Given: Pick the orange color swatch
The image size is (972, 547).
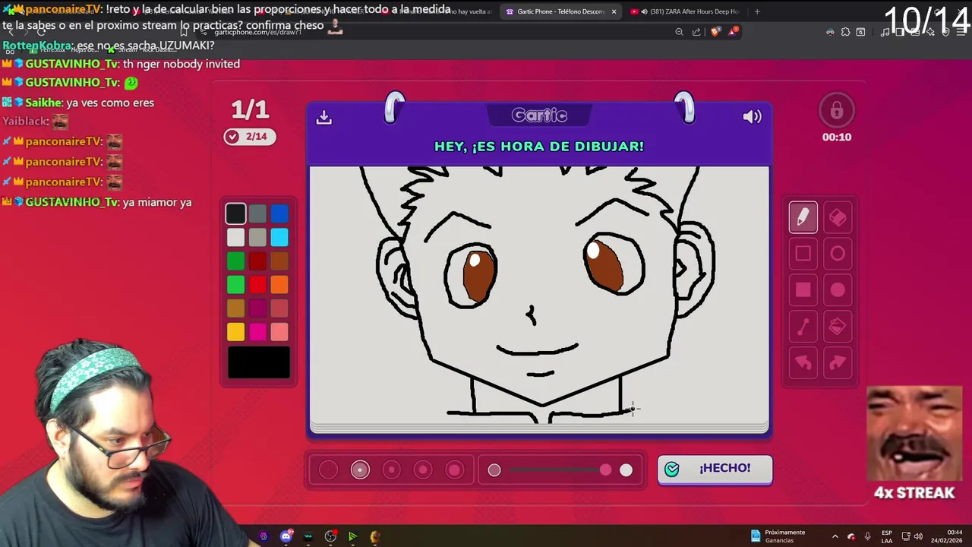Looking at the screenshot, I should click(x=279, y=285).
